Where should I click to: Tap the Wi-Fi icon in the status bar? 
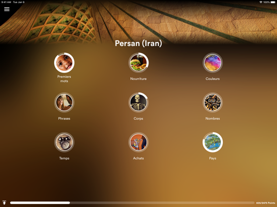coord(261,2)
